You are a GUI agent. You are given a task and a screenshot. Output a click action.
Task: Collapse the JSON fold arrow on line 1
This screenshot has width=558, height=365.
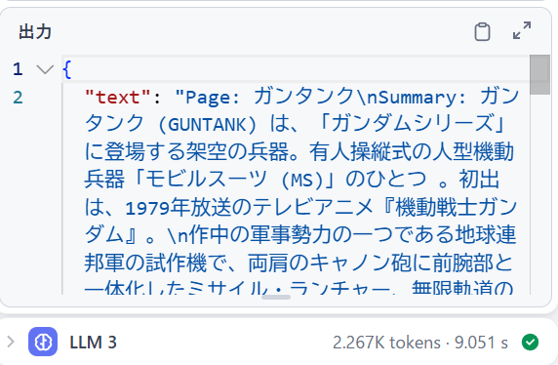45,69
